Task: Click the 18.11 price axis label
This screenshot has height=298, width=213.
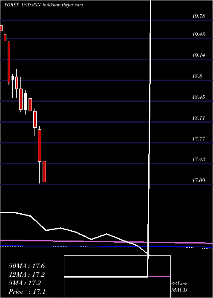Action: coord(199,118)
